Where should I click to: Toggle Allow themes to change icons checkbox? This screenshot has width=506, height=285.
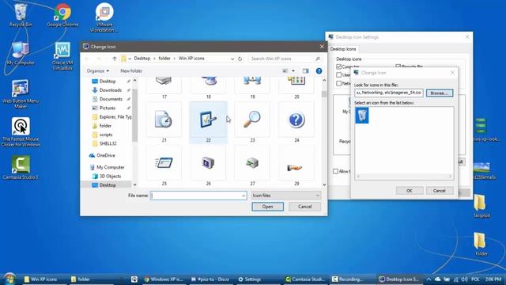point(335,171)
